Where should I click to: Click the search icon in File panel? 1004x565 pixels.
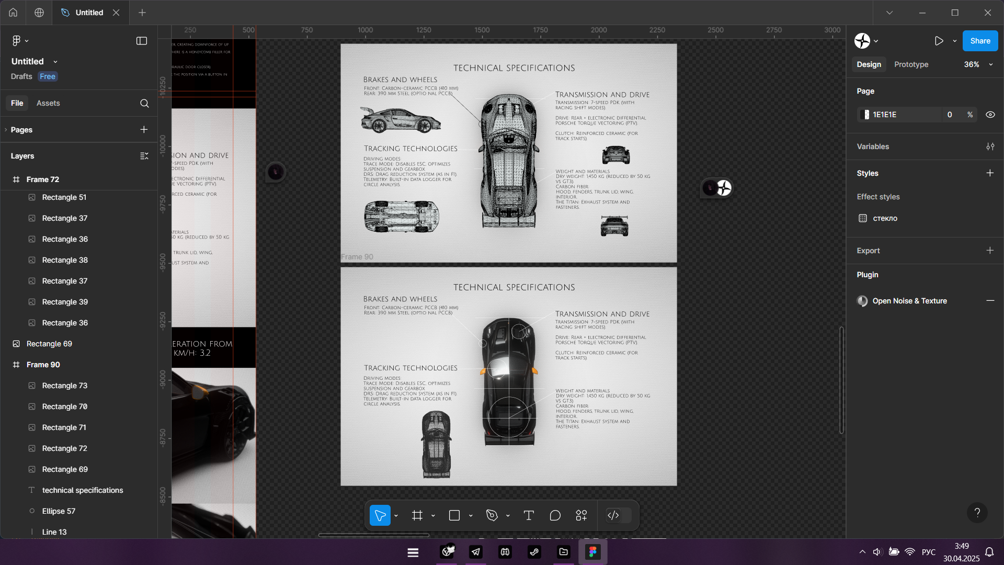[x=144, y=104]
